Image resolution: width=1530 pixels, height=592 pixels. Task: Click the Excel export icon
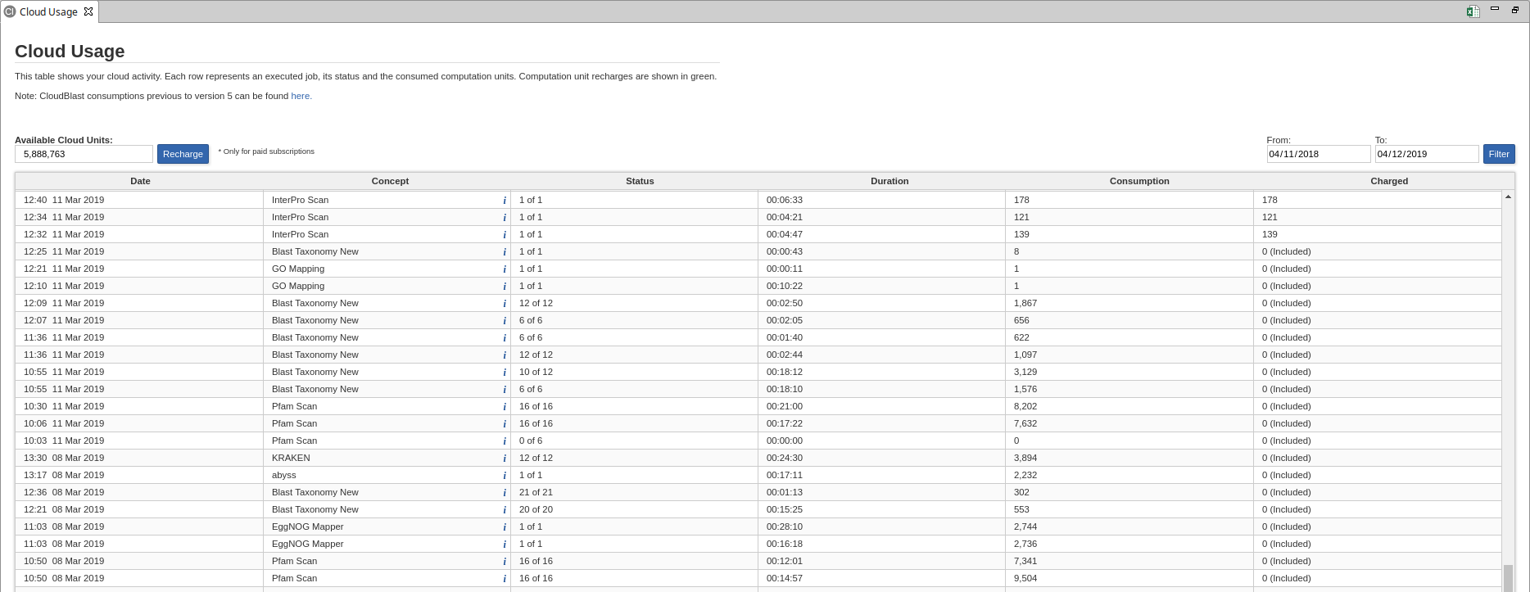[x=1473, y=11]
